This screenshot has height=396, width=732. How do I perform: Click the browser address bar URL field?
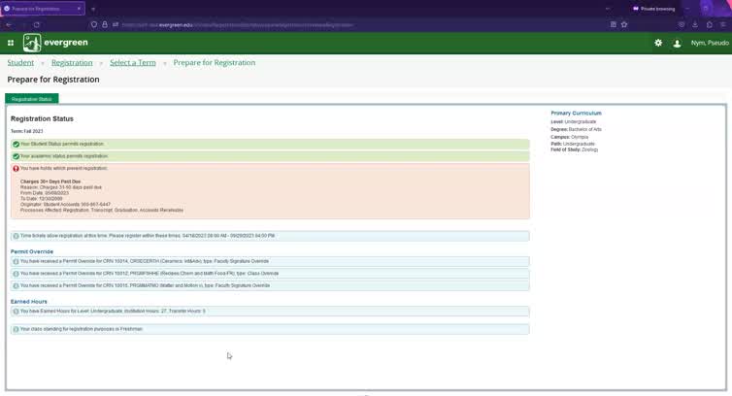click(340, 24)
